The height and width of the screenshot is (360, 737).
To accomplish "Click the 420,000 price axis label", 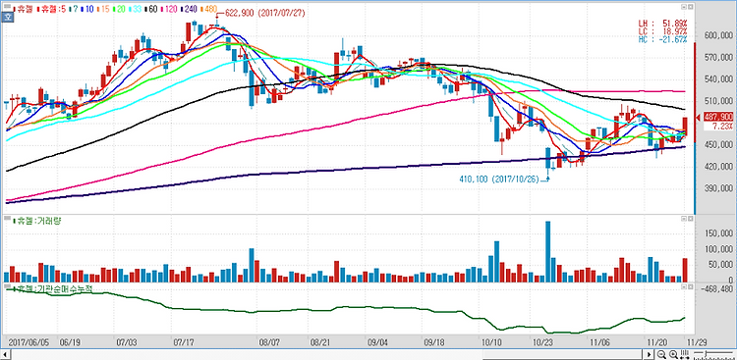I will tap(719, 167).
